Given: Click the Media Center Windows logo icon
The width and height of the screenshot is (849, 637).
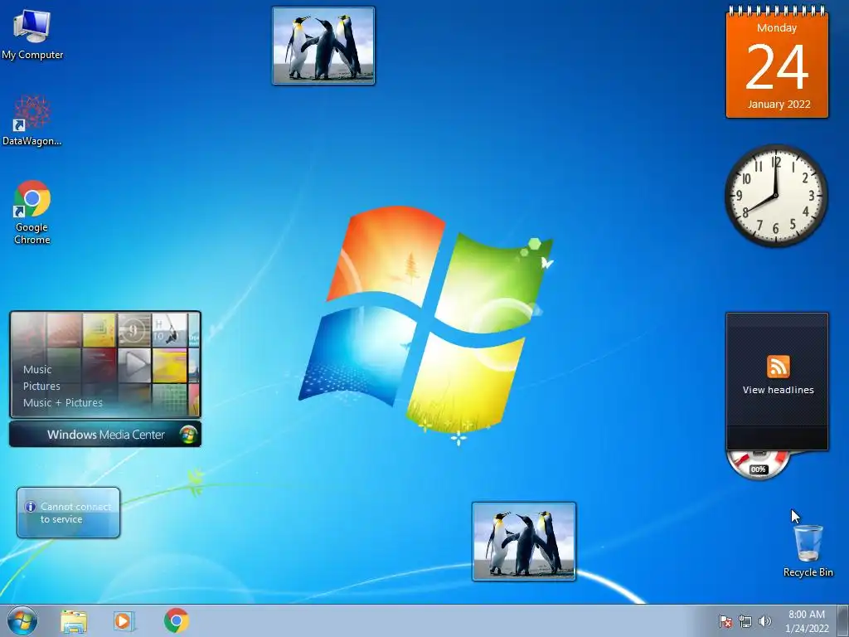Looking at the screenshot, I should [x=188, y=435].
